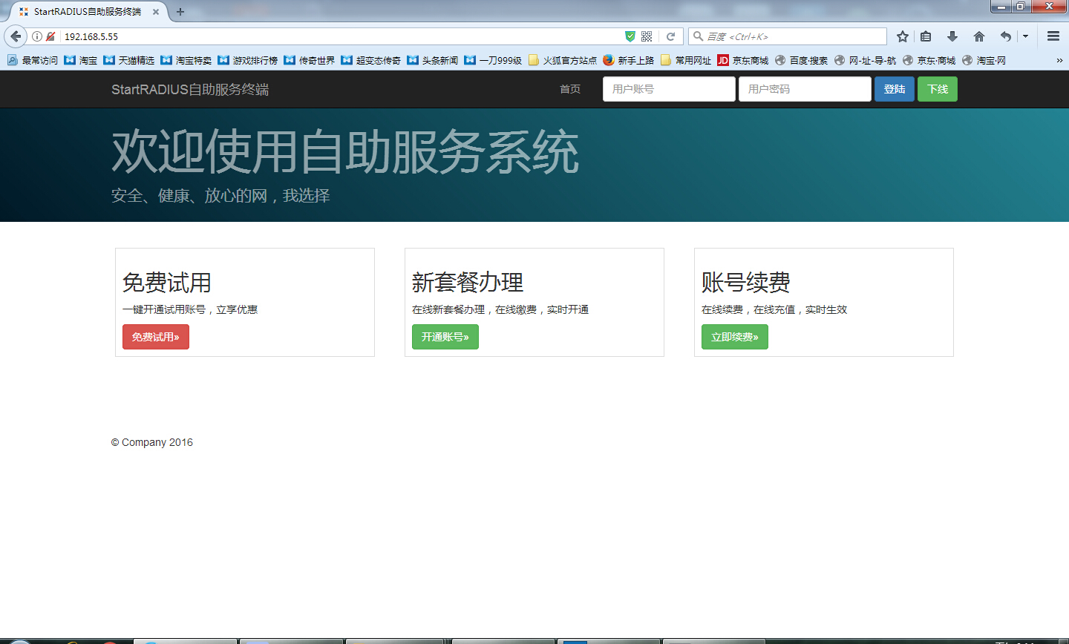The height and width of the screenshot is (644, 1069).
Task: Open the 常用网址 bookmark folder
Action: point(685,60)
